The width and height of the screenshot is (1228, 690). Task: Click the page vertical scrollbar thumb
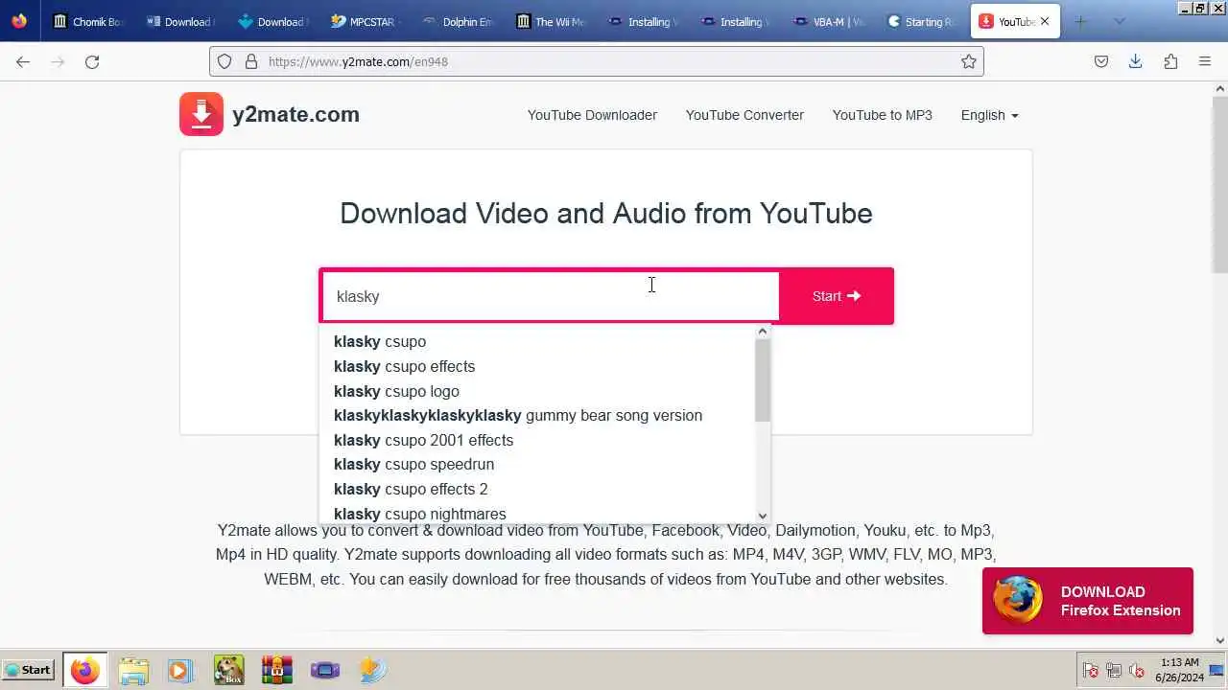coord(1220,183)
